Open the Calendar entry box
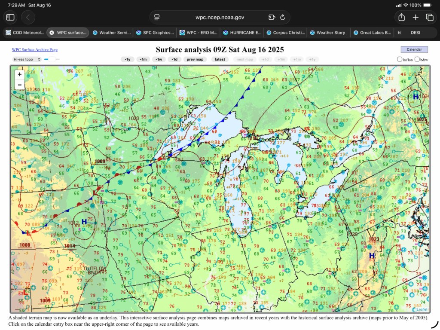440x330 pixels. click(x=414, y=49)
